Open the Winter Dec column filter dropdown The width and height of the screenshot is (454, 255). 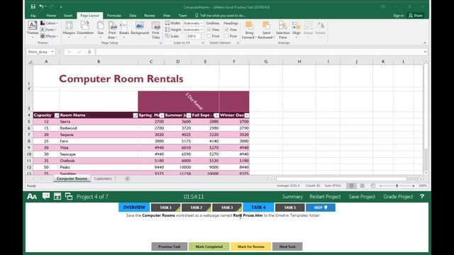tap(246, 115)
